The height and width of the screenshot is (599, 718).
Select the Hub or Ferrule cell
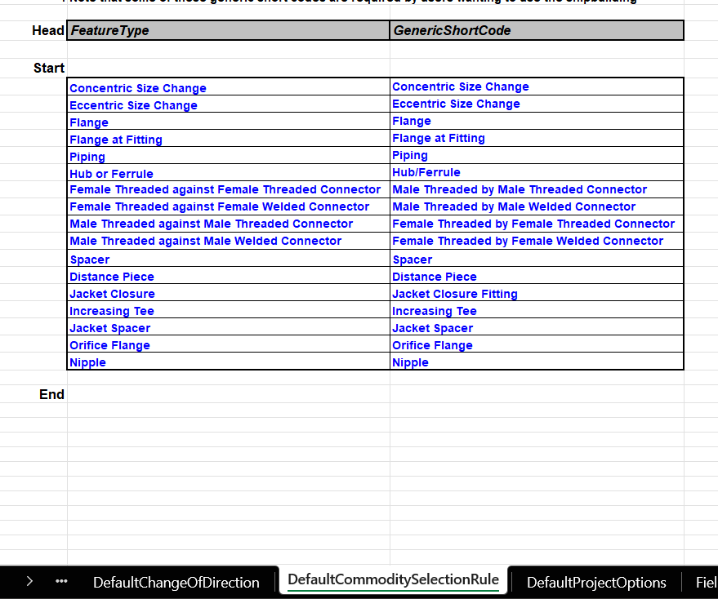coord(229,172)
